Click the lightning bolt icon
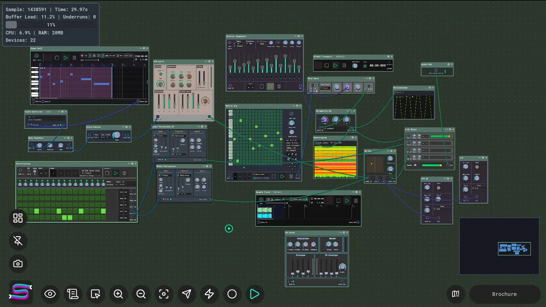The height and width of the screenshot is (307, 546). (x=209, y=294)
